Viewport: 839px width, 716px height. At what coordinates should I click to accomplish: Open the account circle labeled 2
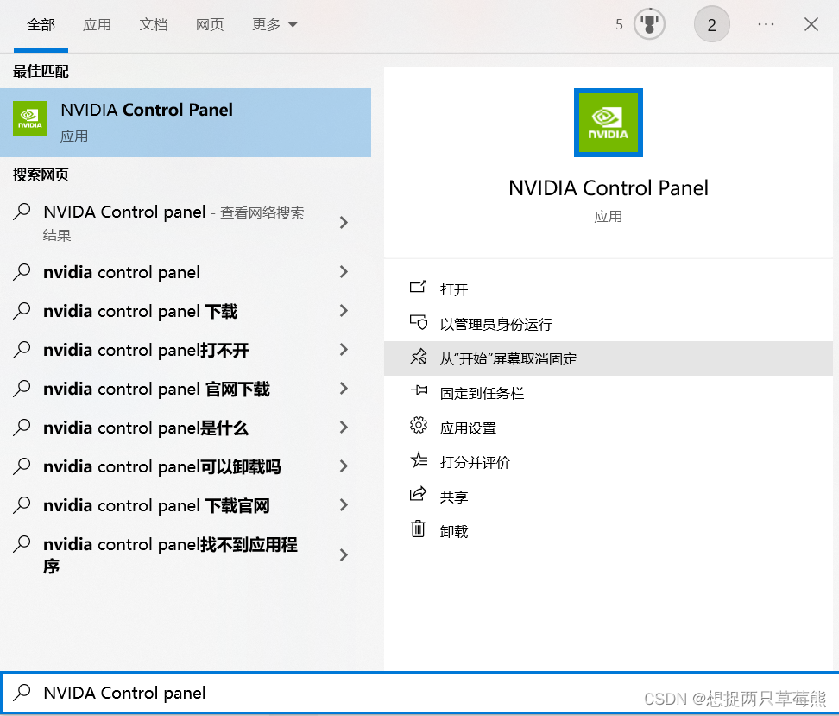coord(711,25)
